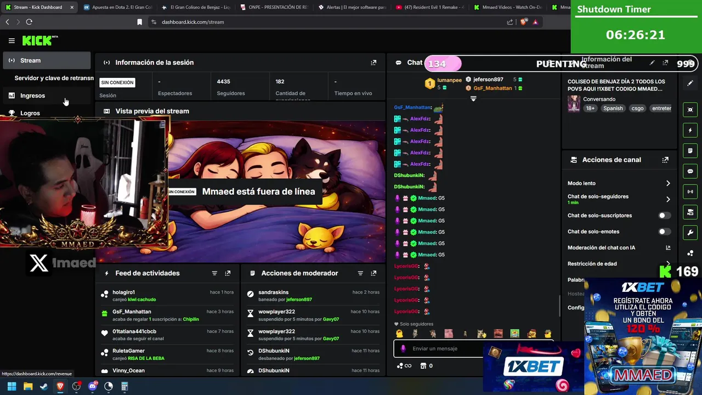Image resolution: width=702 pixels, height=395 pixels.
Task: Reload the page with the browser refresh icon
Action: (29, 22)
